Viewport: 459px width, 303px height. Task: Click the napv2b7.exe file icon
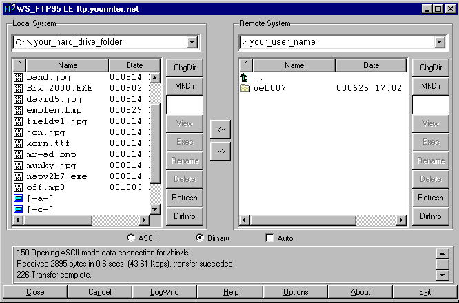point(18,176)
